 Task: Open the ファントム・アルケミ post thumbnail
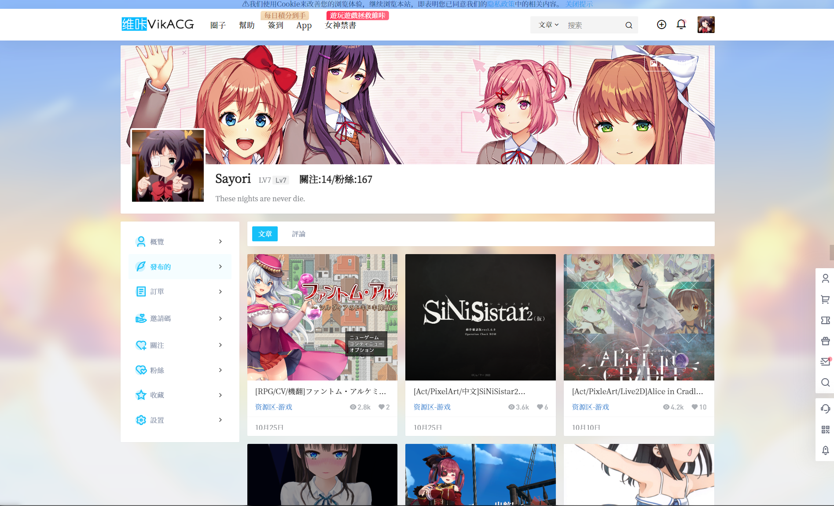(x=322, y=317)
